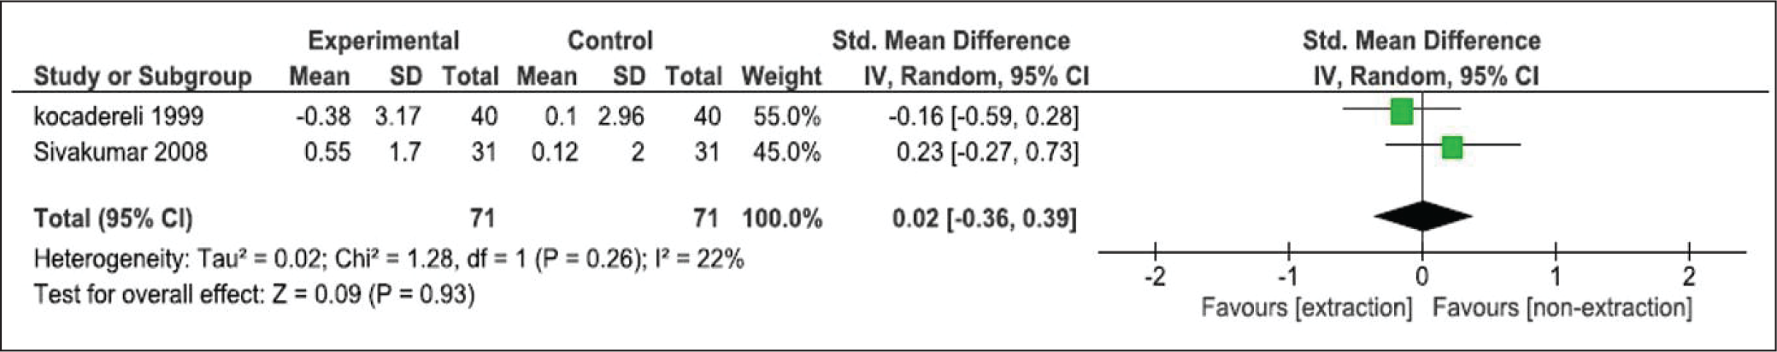This screenshot has width=1777, height=352.
Task: Click the green square for Sivakumar 2008
Action: [1451, 148]
